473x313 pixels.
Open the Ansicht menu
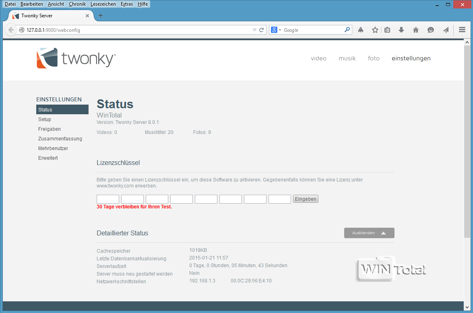click(x=56, y=4)
